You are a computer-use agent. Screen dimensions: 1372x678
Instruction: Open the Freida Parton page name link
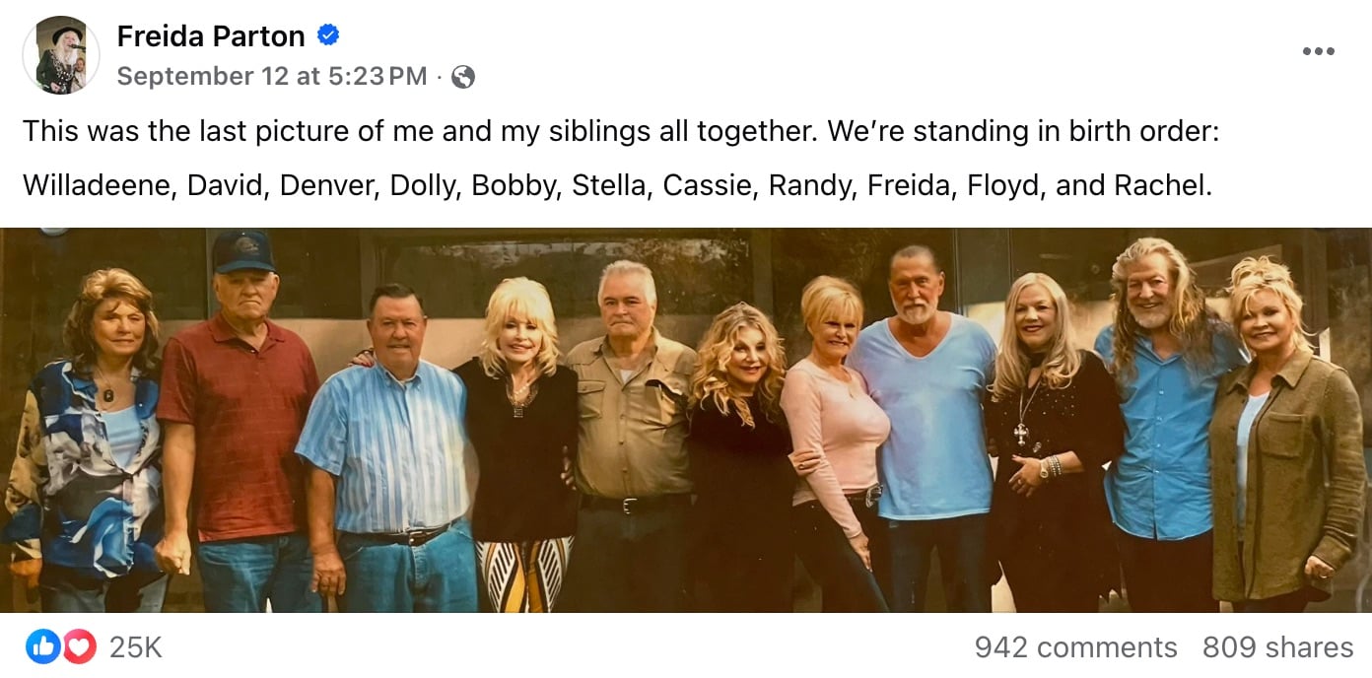coord(210,36)
